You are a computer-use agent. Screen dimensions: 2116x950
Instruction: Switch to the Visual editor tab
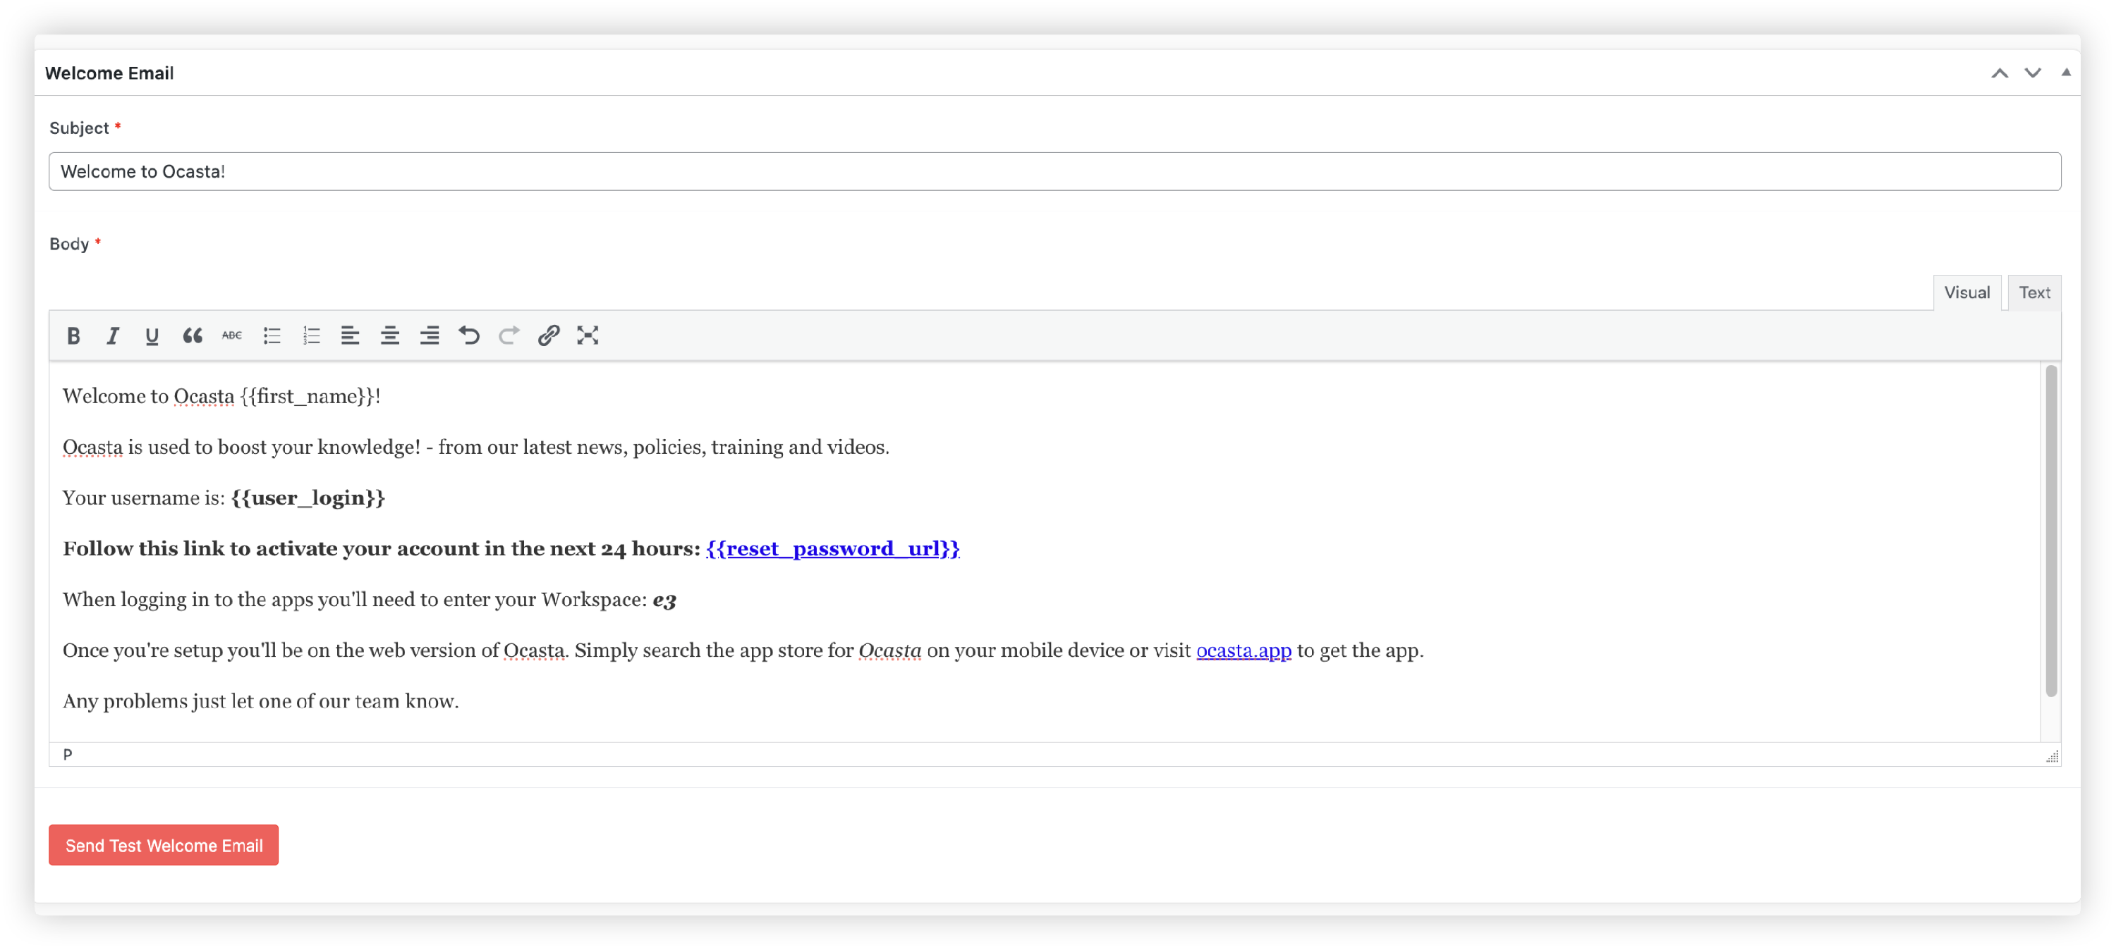point(1966,292)
